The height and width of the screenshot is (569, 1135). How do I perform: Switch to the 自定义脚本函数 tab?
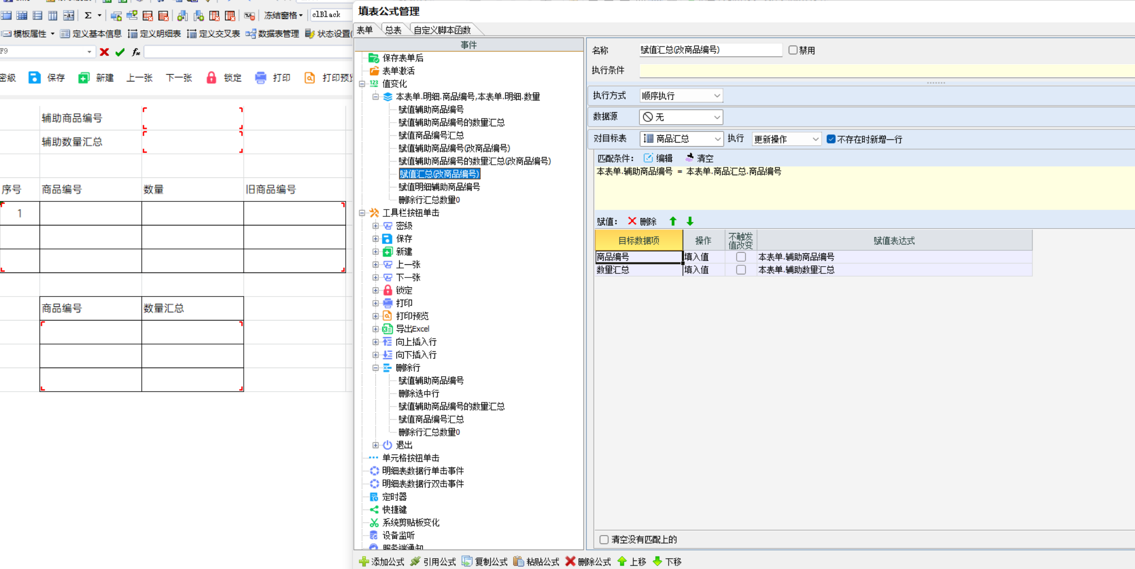point(442,30)
